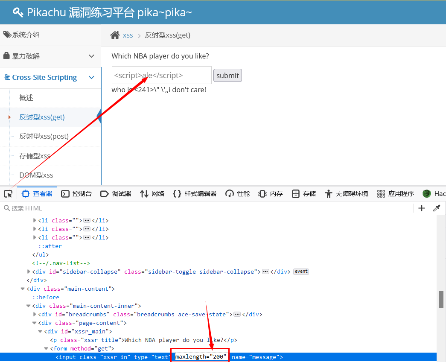Image resolution: width=446 pixels, height=362 pixels.
Task: Select the <!--/.nav-list--> comment row
Action: tap(61, 263)
